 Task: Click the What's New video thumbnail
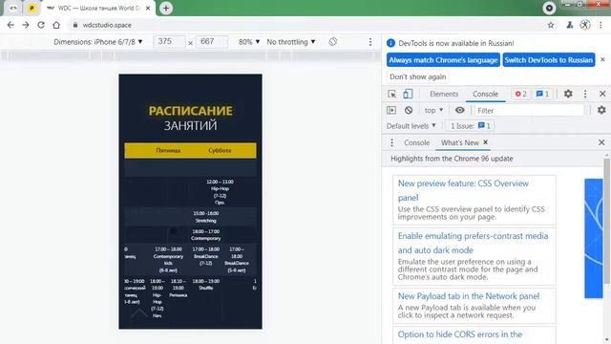click(594, 238)
